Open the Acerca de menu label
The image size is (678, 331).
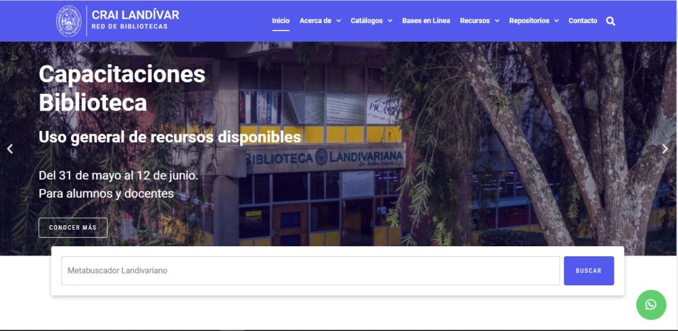[x=315, y=21]
